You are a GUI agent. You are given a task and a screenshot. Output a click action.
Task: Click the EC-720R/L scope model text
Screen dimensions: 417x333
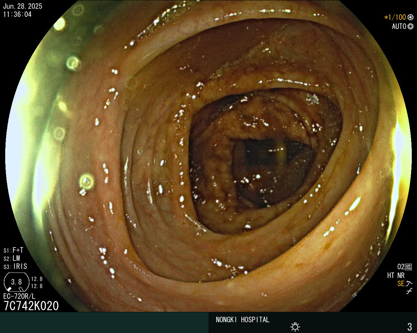[x=19, y=296]
